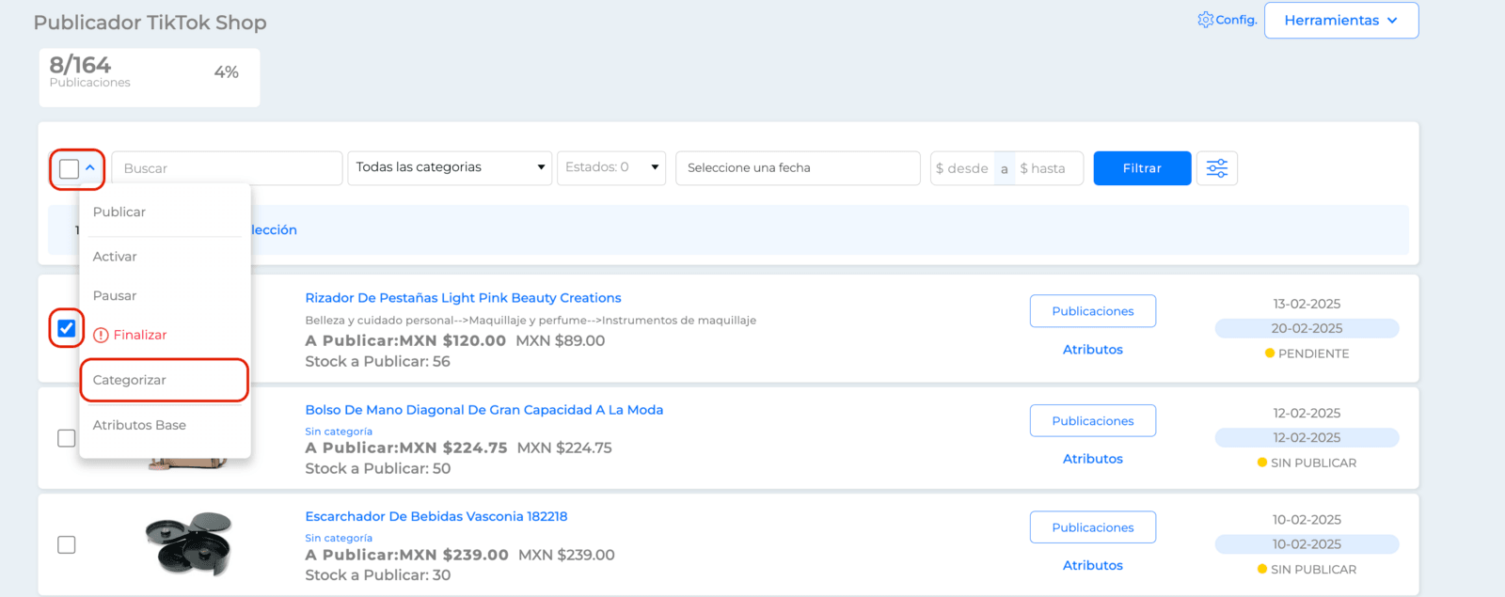Collapse the bulk actions arrow menu

point(90,167)
